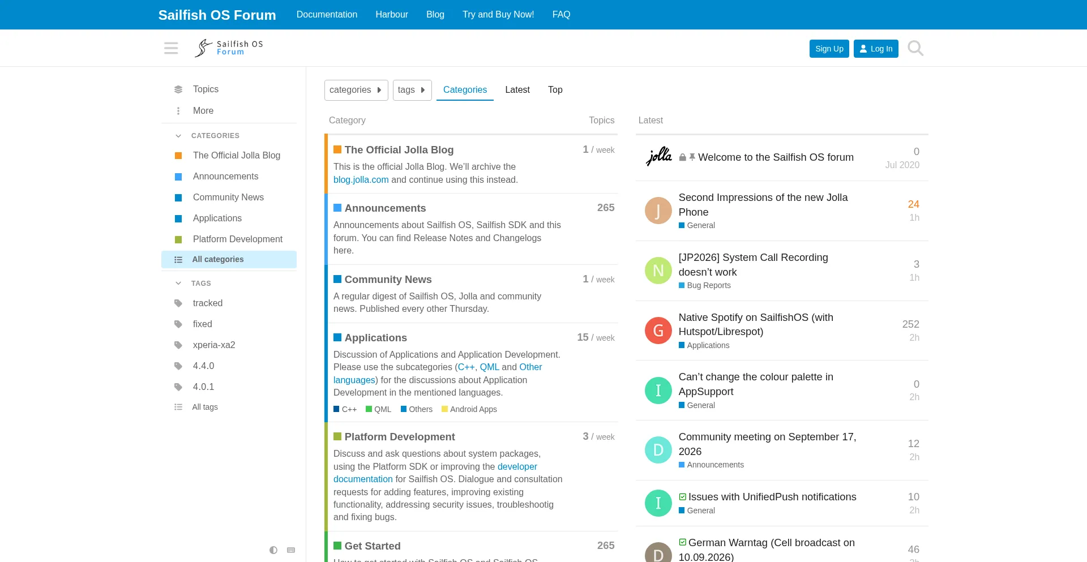1087x562 pixels.
Task: Select The Official Jolla Blog in sidebar
Action: tap(229, 156)
